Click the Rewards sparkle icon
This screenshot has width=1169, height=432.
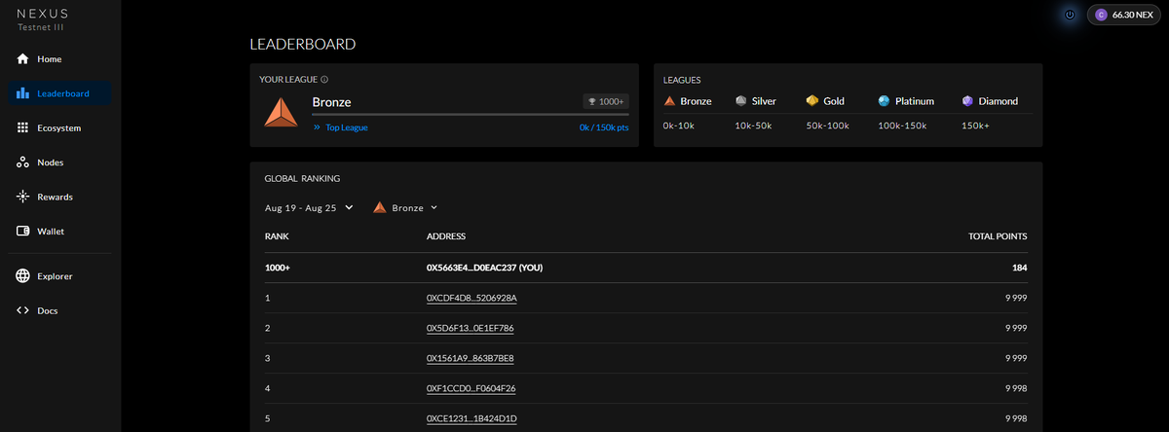22,197
